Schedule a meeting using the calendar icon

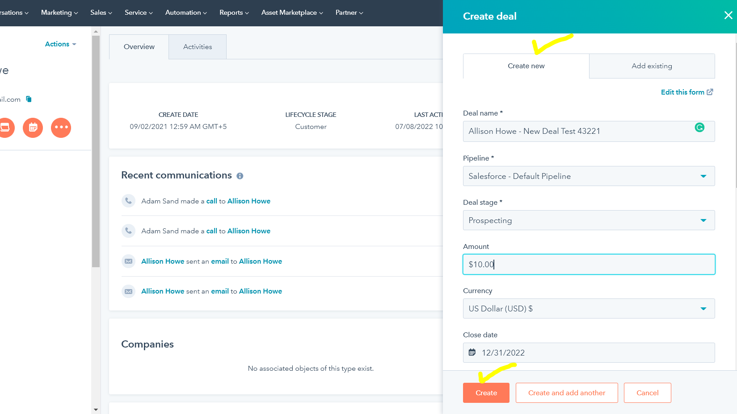(x=33, y=128)
